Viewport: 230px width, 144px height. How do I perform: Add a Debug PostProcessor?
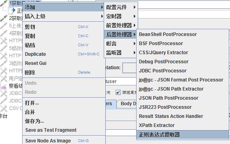(182, 62)
